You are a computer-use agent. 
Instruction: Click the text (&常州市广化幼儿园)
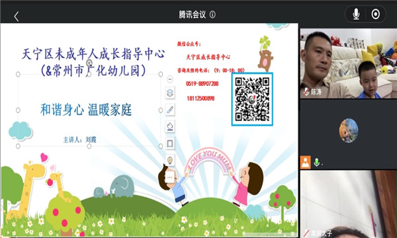coord(93,71)
